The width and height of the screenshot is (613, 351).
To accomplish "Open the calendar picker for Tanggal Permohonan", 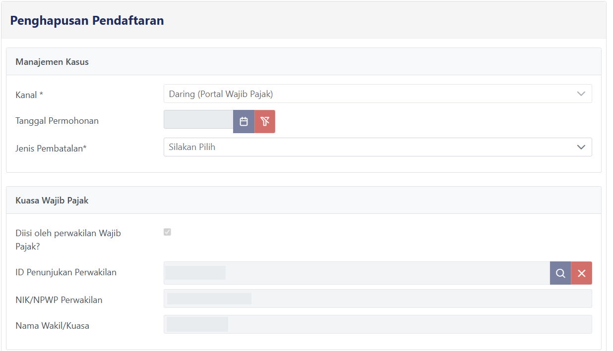I will (x=244, y=122).
